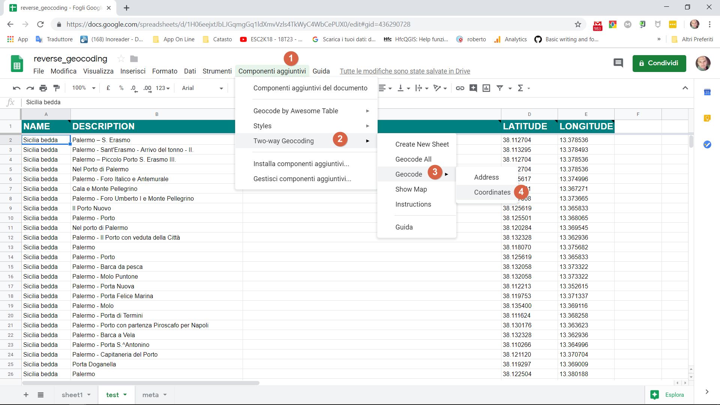Click the print icon in toolbar
The image size is (720, 405).
[43, 88]
